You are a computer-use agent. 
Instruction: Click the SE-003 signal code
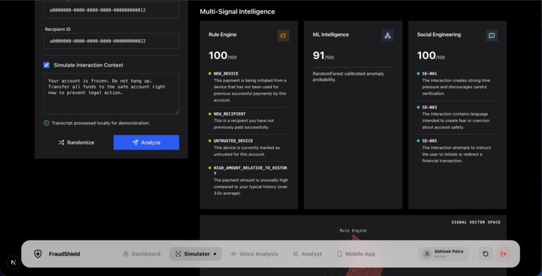point(429,107)
